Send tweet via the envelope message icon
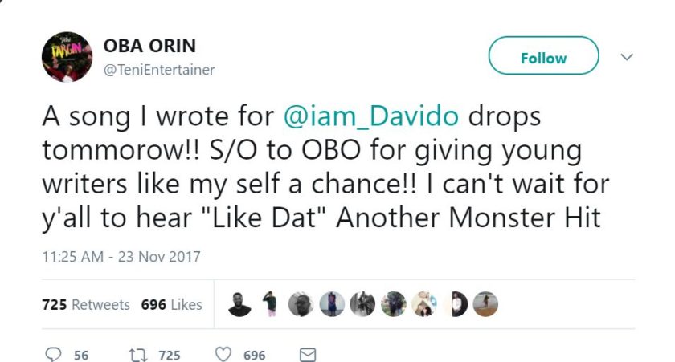 (x=308, y=355)
